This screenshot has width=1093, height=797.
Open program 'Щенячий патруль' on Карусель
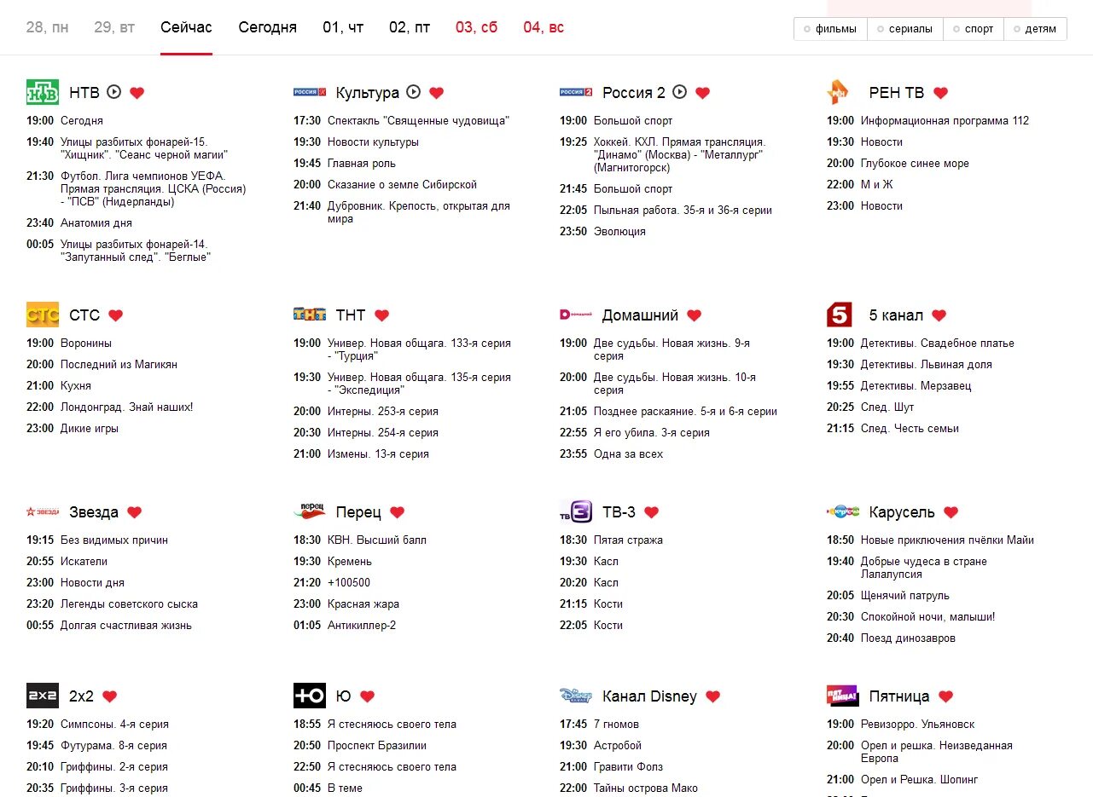(904, 595)
